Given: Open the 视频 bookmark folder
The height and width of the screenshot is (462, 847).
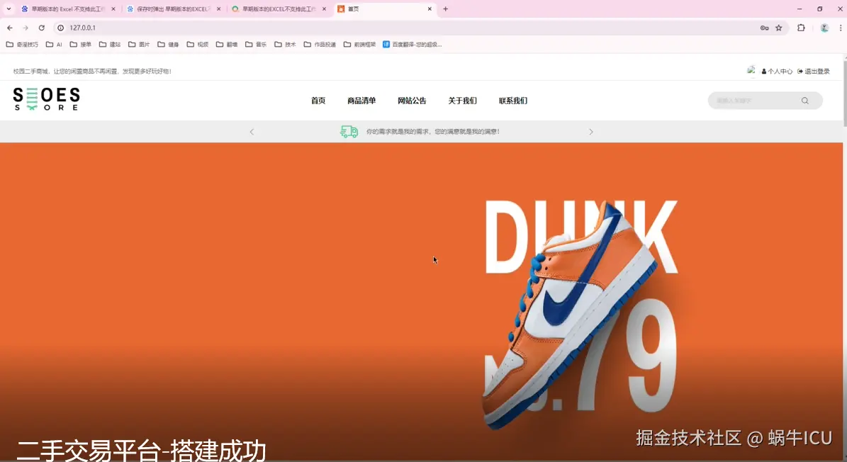Looking at the screenshot, I should [x=197, y=44].
